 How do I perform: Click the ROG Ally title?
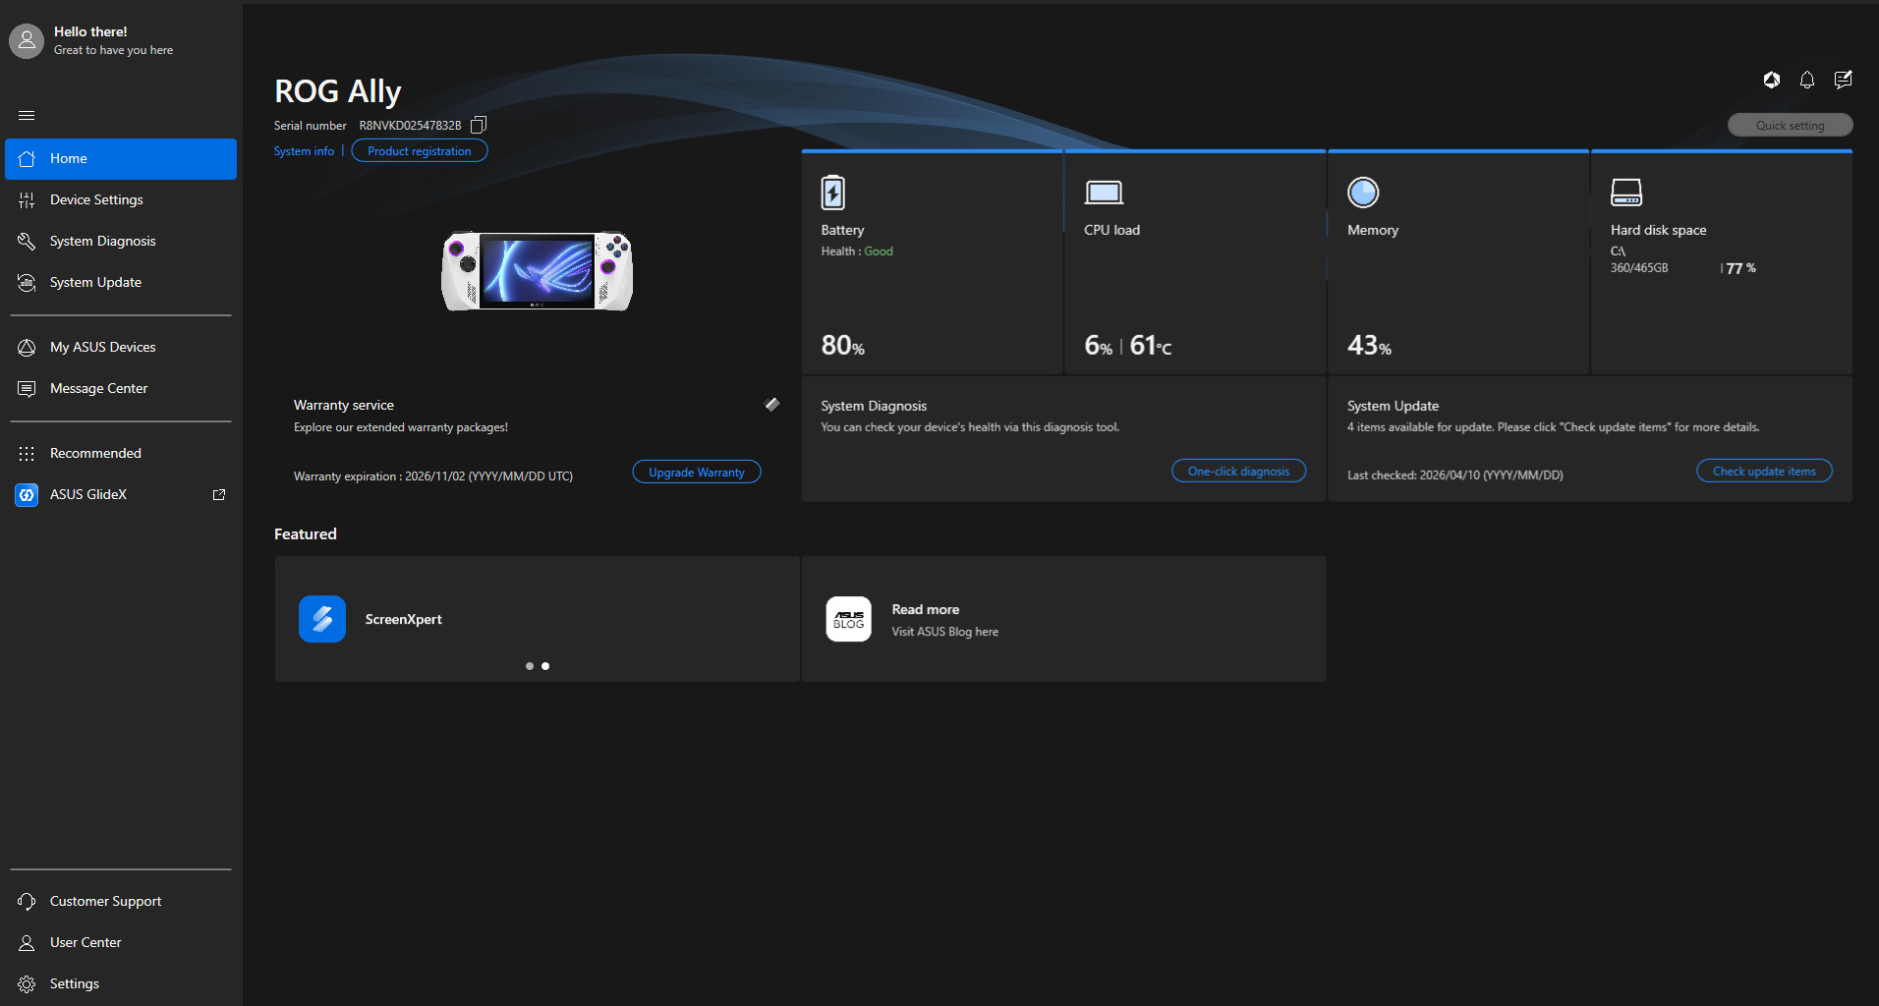(338, 91)
